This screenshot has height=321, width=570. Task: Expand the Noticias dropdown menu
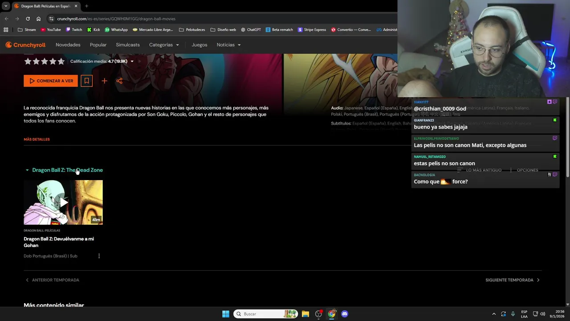[228, 45]
